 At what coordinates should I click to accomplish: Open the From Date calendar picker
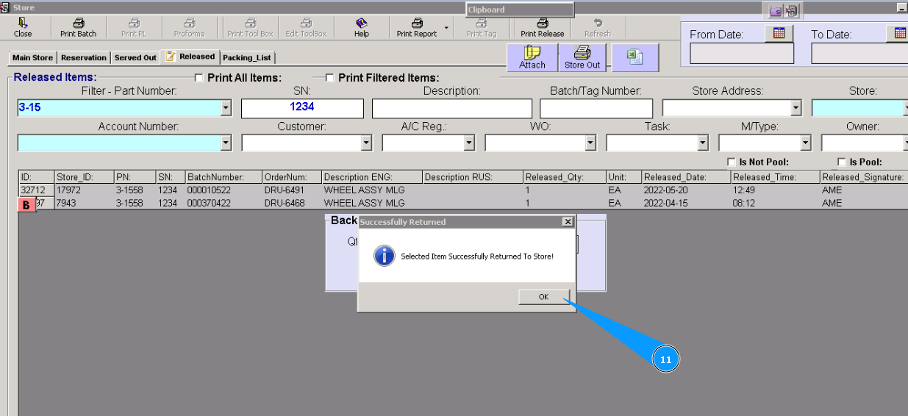(779, 33)
